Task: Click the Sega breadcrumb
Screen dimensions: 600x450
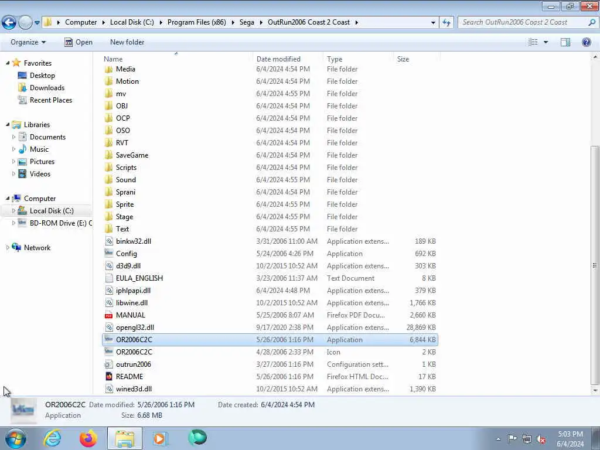Action: tap(247, 22)
